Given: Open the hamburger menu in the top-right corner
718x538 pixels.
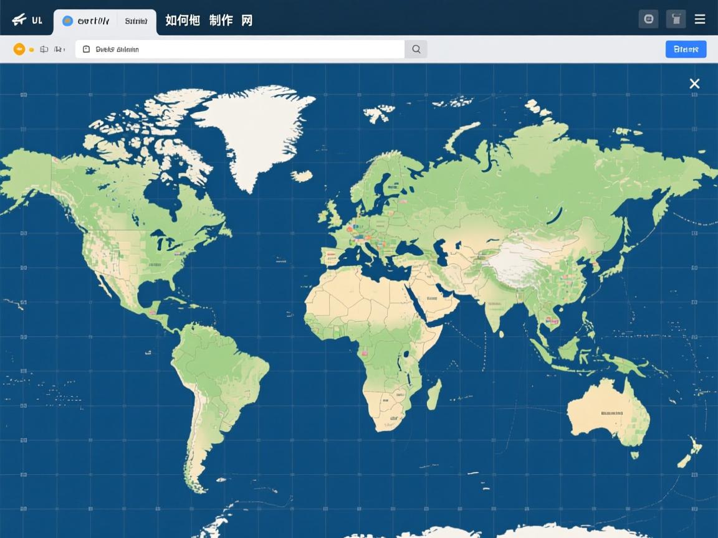Looking at the screenshot, I should (x=699, y=19).
